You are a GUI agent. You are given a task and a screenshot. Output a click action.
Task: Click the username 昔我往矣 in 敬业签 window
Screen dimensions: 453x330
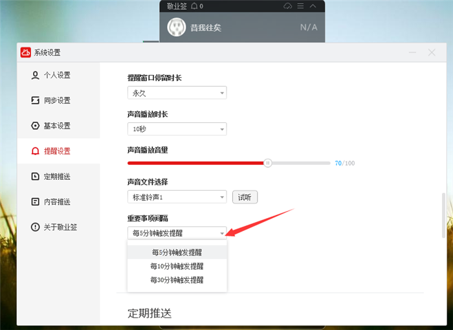(206, 28)
